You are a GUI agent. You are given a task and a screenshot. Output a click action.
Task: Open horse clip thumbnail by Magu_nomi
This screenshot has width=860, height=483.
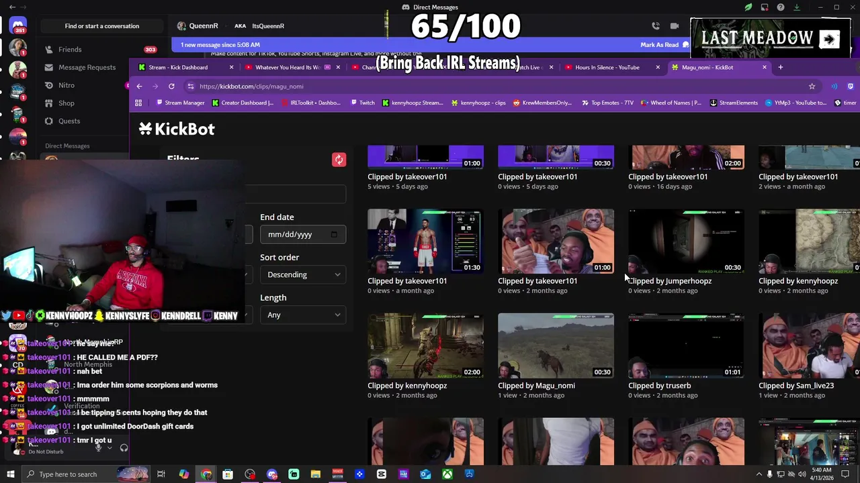[556, 345]
